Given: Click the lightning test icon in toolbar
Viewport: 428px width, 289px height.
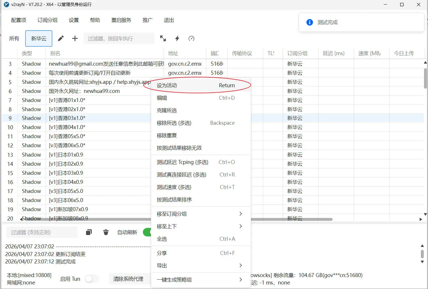Looking at the screenshot, I should [177, 38].
